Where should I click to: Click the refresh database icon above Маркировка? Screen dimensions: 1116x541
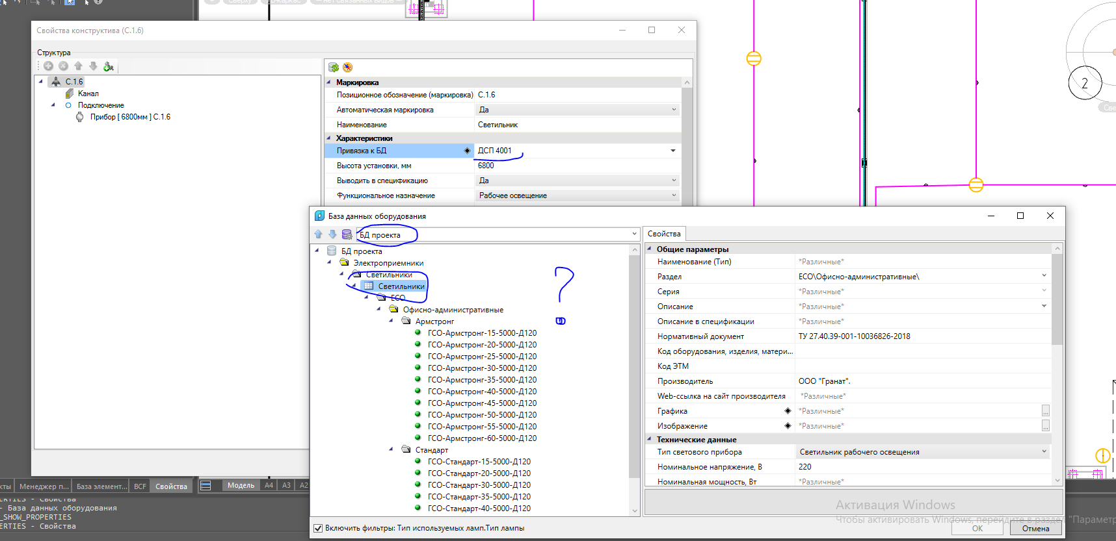334,68
